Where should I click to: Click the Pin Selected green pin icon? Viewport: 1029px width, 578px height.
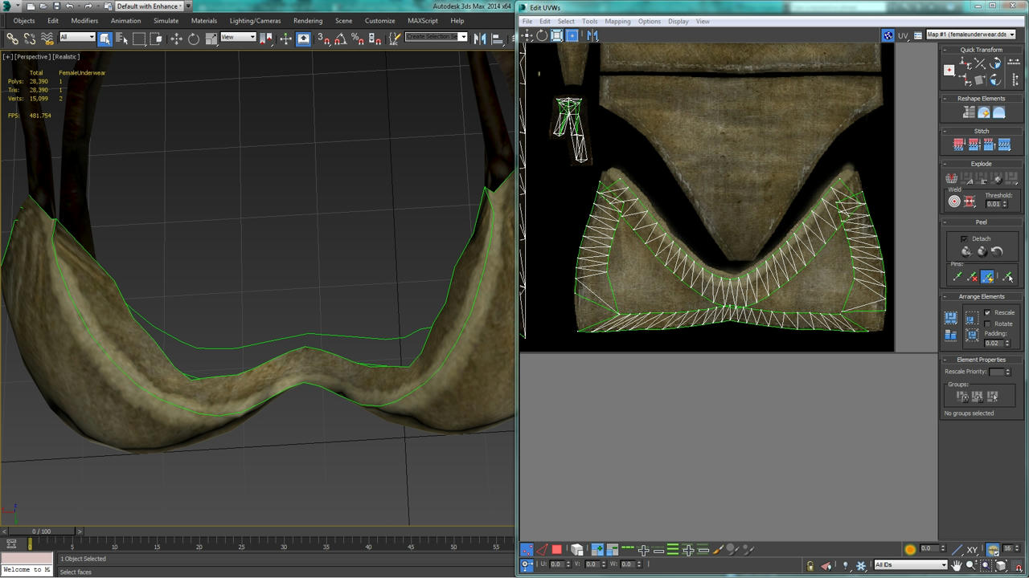957,277
